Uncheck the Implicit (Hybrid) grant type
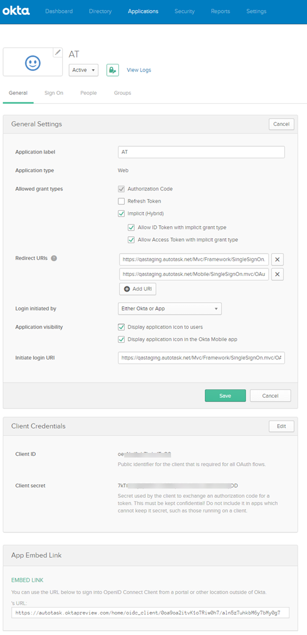Viewport: 307px width, 635px height. tap(121, 213)
